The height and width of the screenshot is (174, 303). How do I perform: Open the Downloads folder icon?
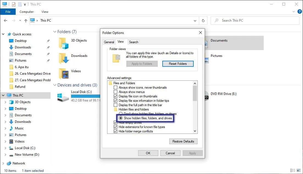click(x=64, y=58)
